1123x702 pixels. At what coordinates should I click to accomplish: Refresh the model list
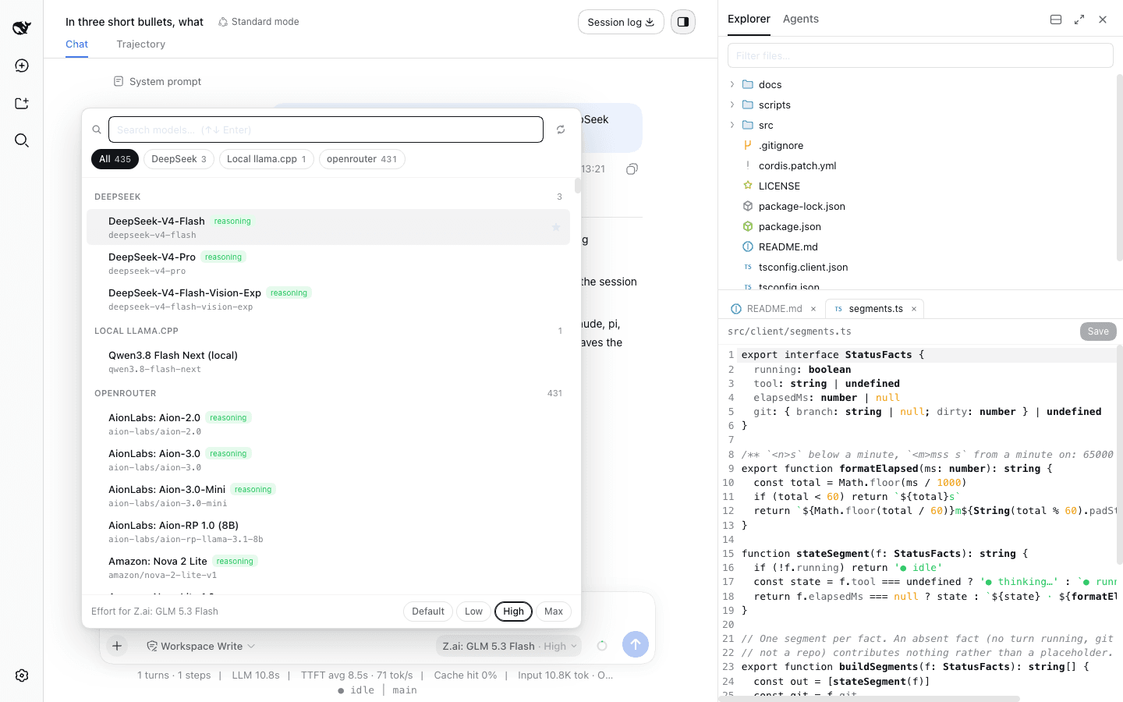(x=561, y=129)
